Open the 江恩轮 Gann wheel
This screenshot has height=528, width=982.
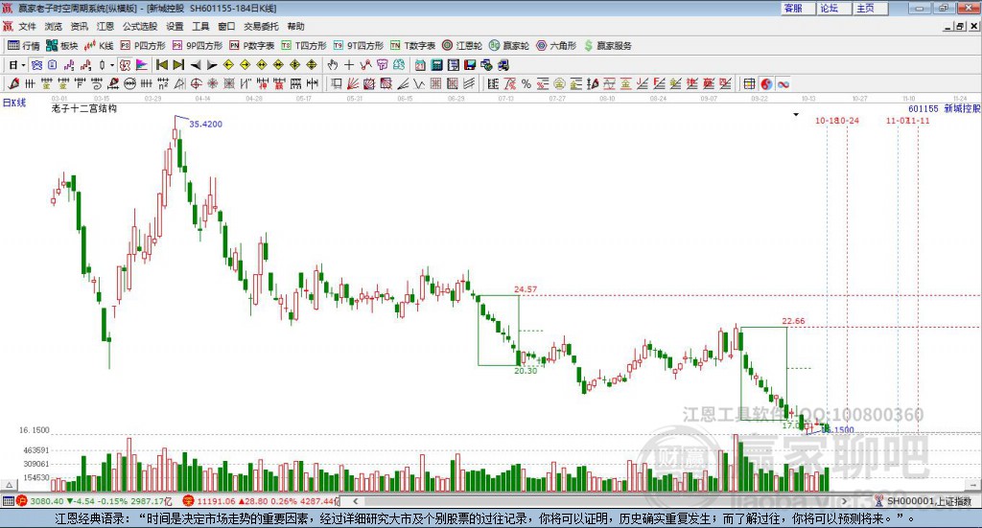pos(462,46)
